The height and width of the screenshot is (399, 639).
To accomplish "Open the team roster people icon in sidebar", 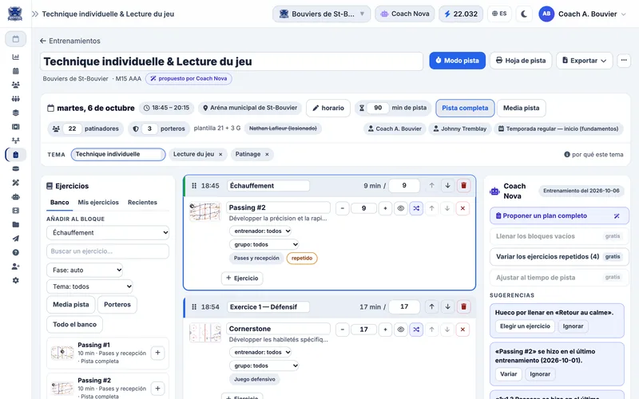I will click(x=15, y=85).
